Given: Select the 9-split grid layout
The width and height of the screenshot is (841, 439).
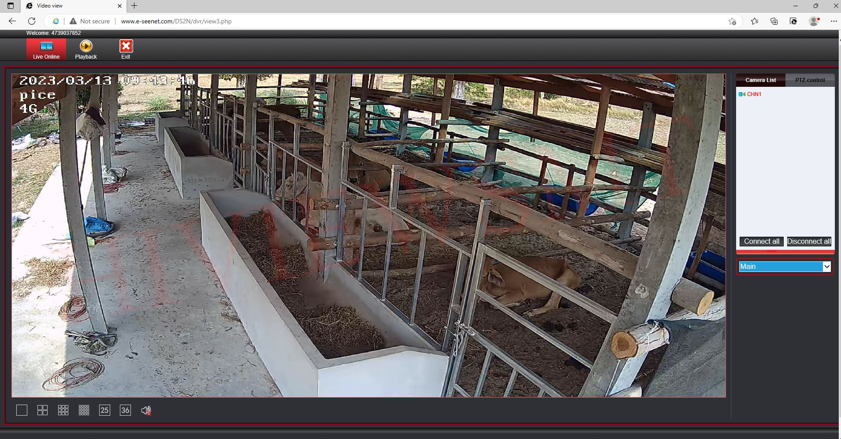Looking at the screenshot, I should pyautogui.click(x=63, y=410).
